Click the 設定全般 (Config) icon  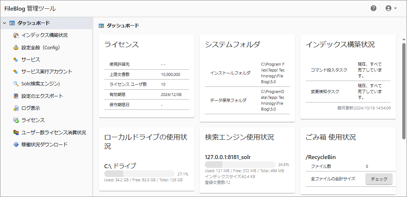(x=16, y=47)
